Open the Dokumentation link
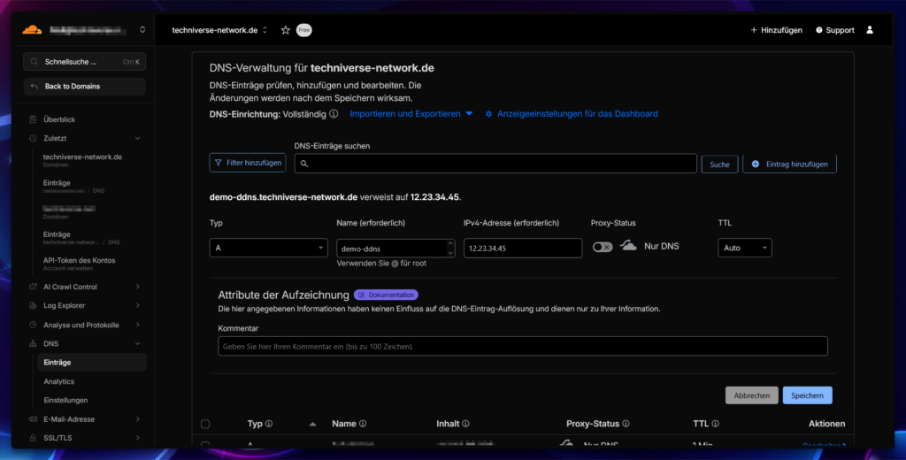The height and width of the screenshot is (460, 906). pyautogui.click(x=386, y=295)
